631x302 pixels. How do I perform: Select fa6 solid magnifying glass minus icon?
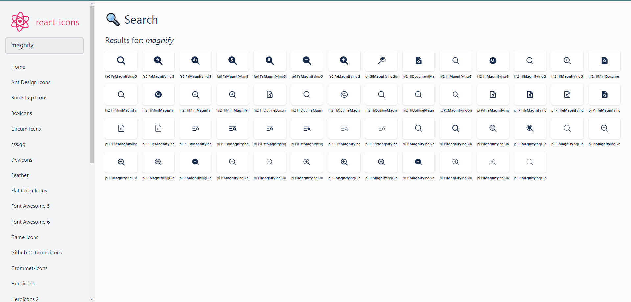click(x=307, y=61)
